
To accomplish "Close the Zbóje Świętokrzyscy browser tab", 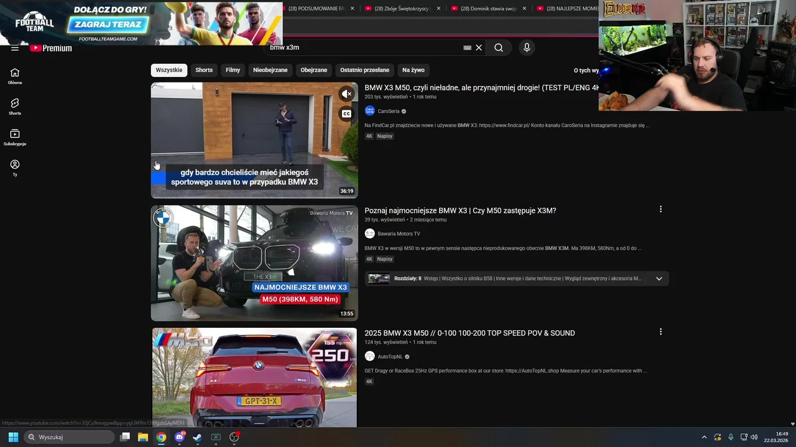I will pyautogui.click(x=438, y=9).
